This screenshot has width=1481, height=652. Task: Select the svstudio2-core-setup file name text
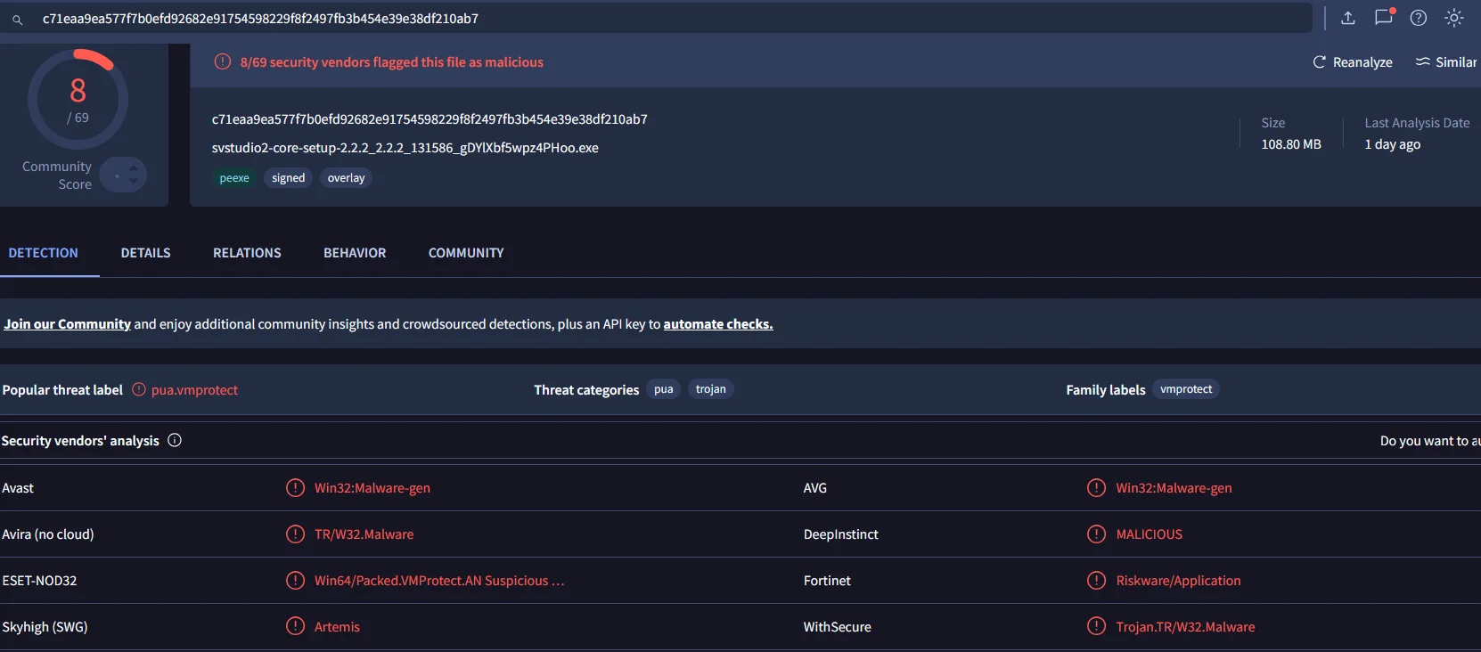point(405,148)
